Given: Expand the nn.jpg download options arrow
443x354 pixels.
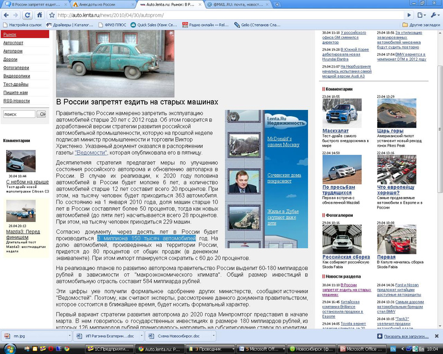Looking at the screenshot, I should click(69, 336).
